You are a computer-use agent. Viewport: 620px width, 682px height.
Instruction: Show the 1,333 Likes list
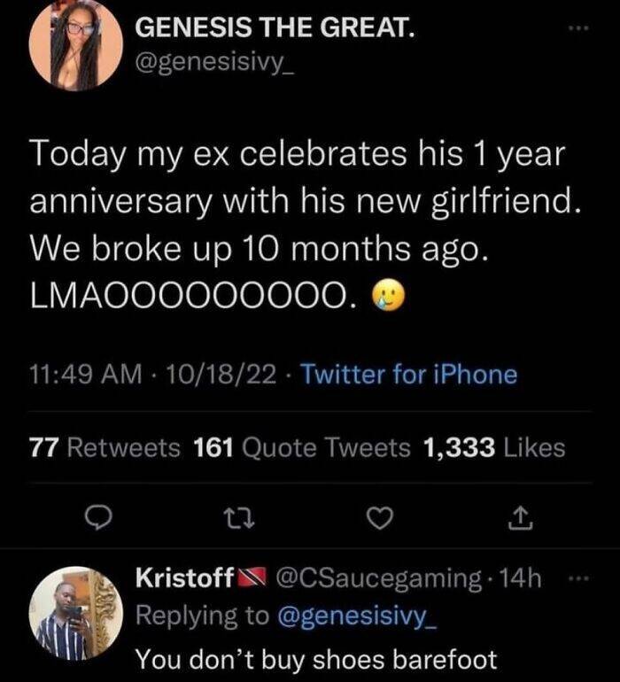pyautogui.click(x=494, y=448)
